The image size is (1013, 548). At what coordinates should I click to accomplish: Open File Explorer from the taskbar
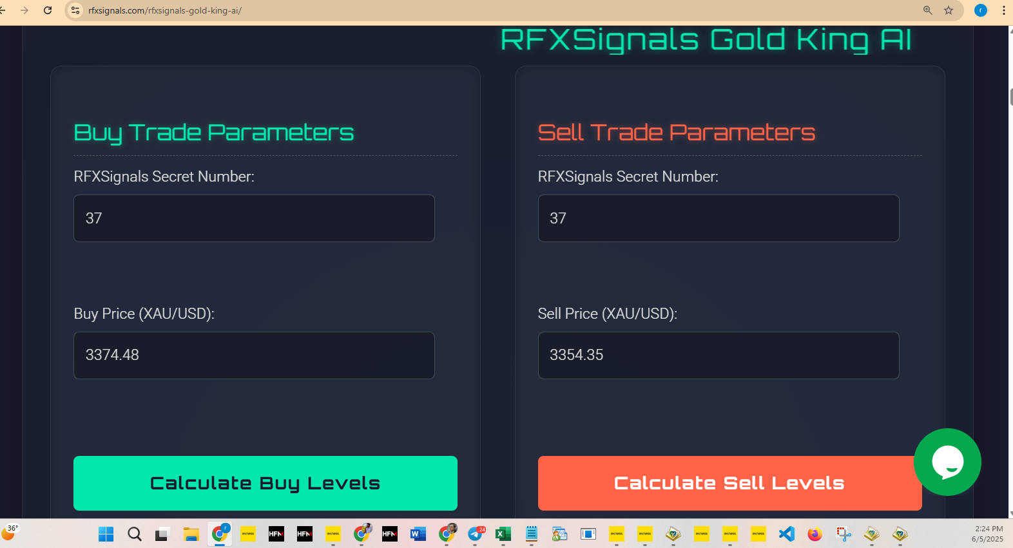click(191, 534)
